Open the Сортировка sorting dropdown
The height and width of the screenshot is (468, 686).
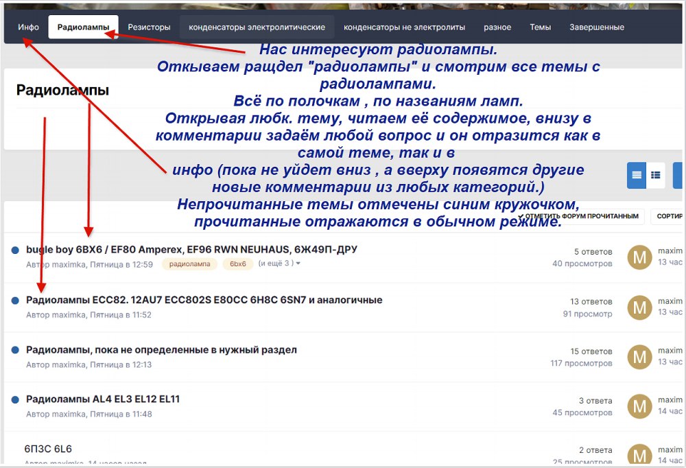coord(669,216)
